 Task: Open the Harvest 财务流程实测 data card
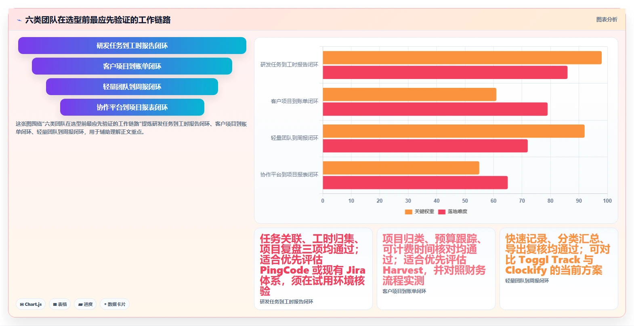[436, 269]
